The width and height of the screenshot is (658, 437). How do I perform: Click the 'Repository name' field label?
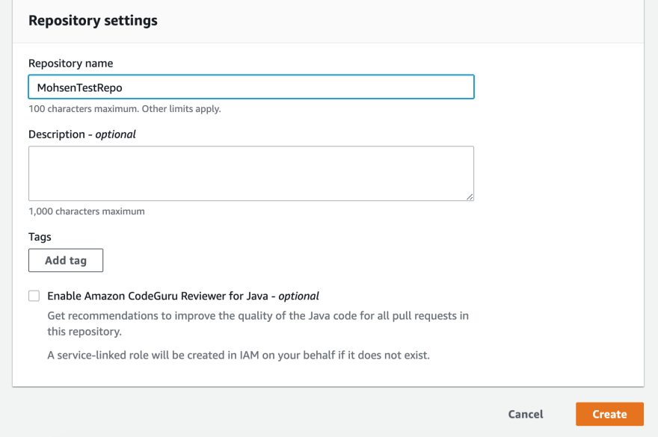click(x=70, y=63)
